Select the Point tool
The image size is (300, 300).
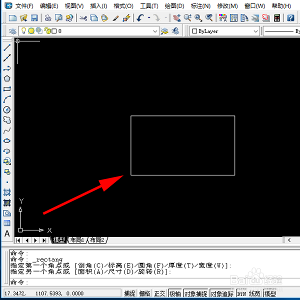7,182
